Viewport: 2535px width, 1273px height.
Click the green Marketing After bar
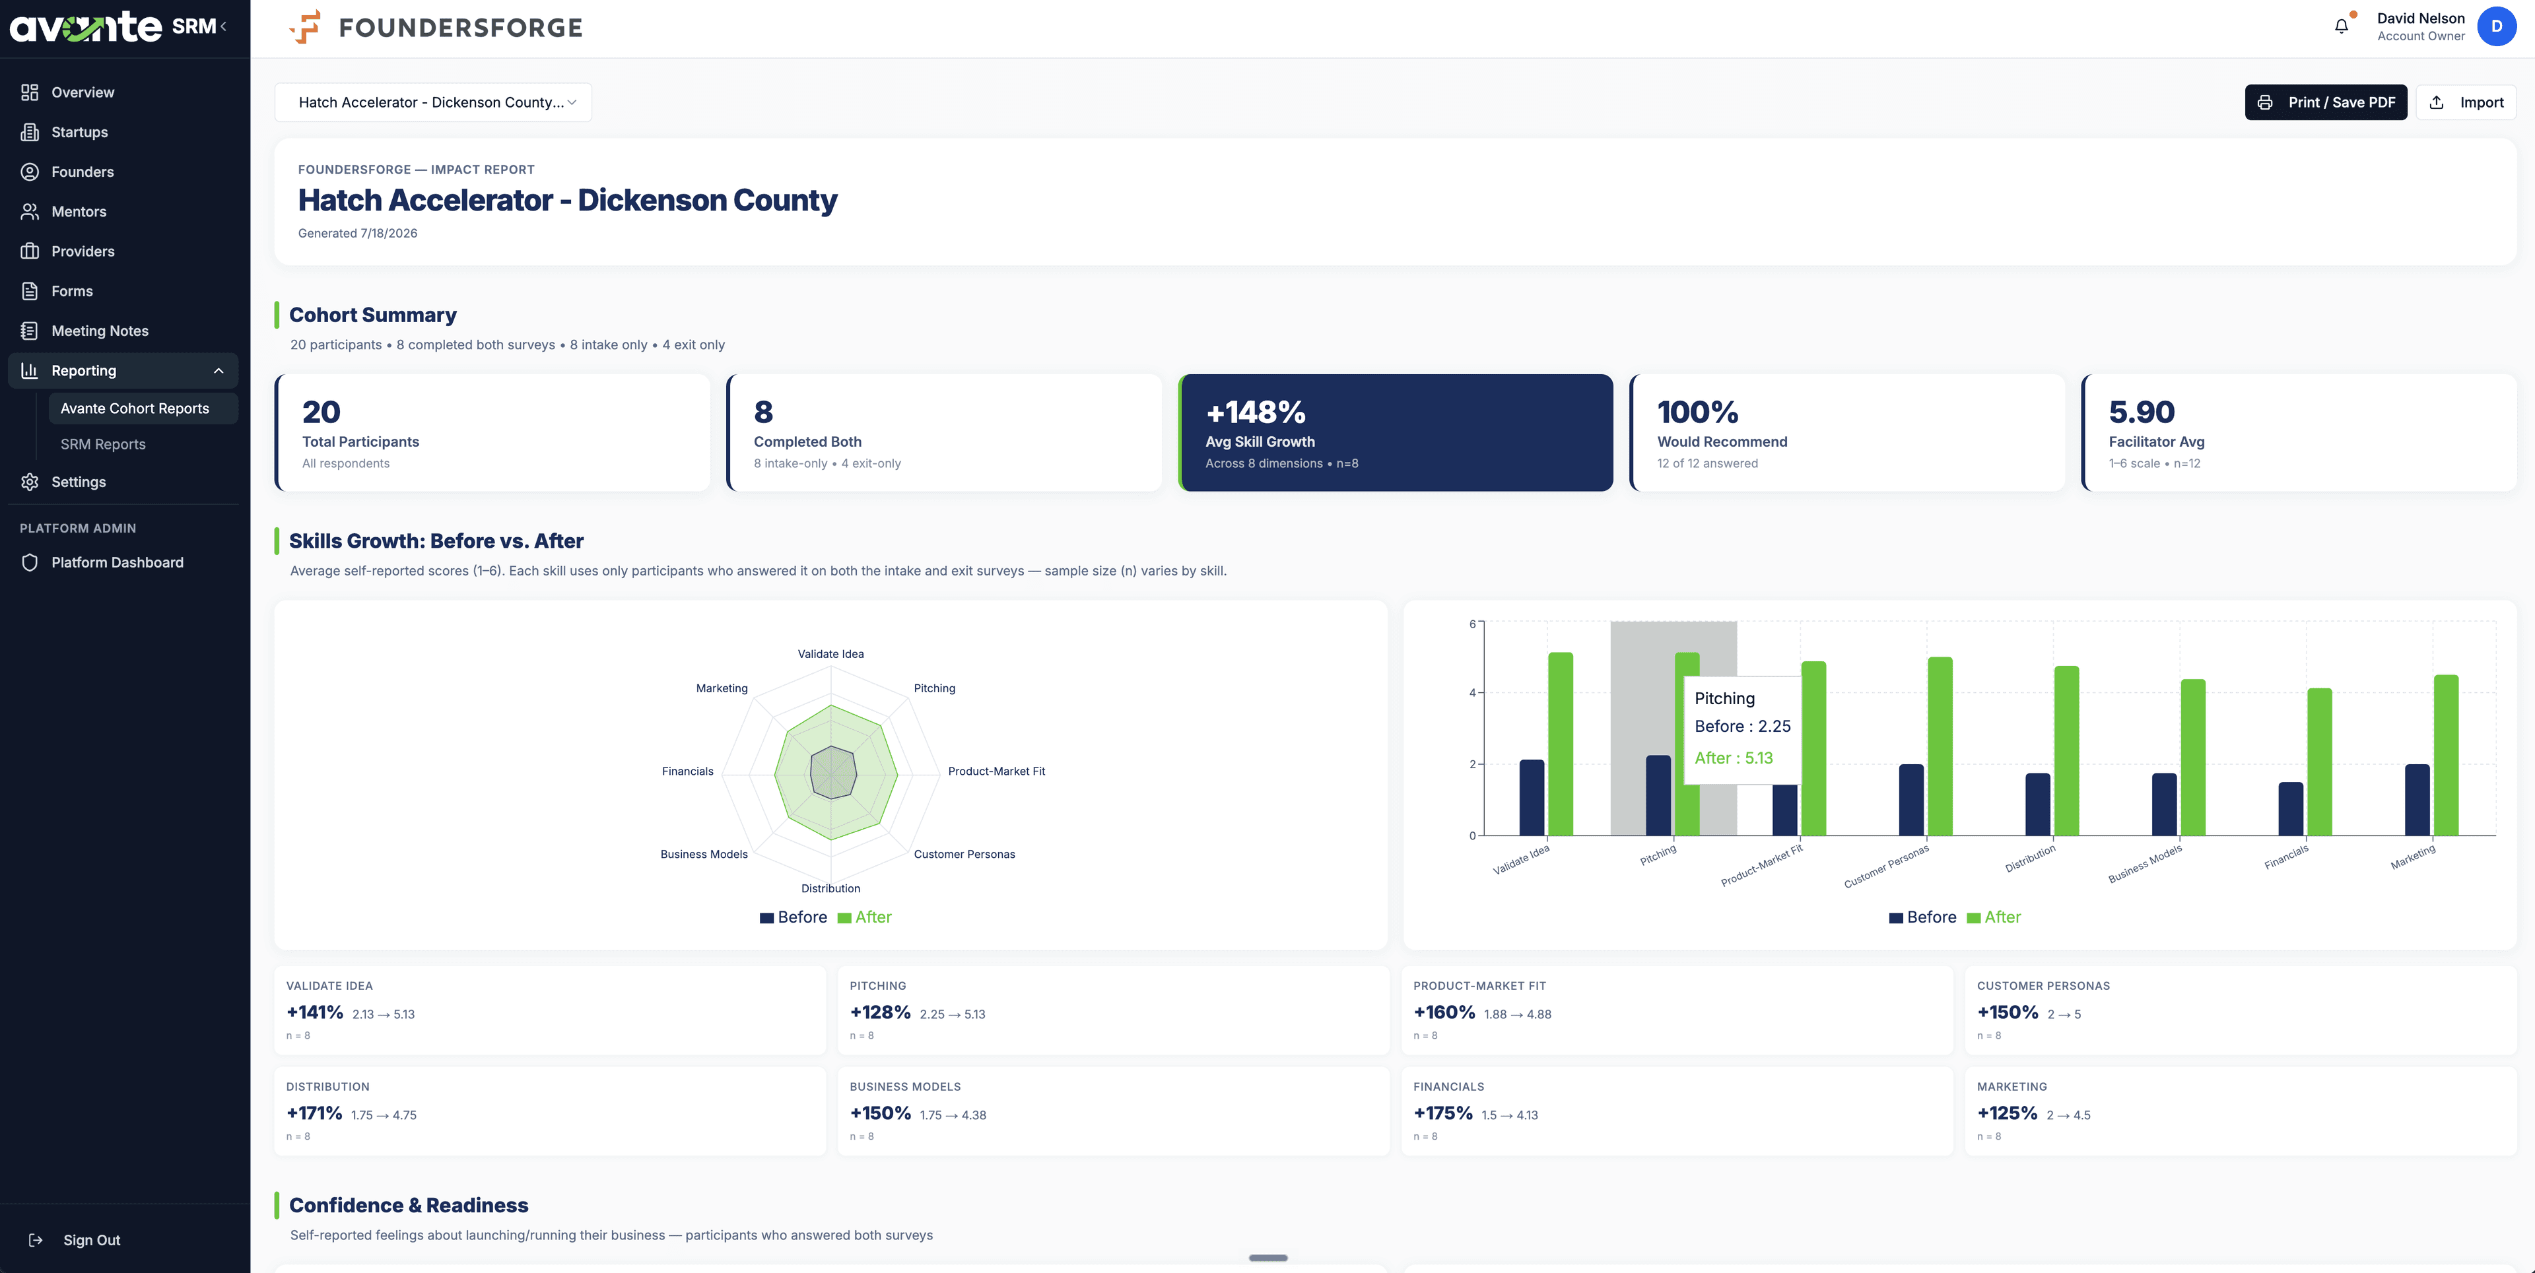2447,756
